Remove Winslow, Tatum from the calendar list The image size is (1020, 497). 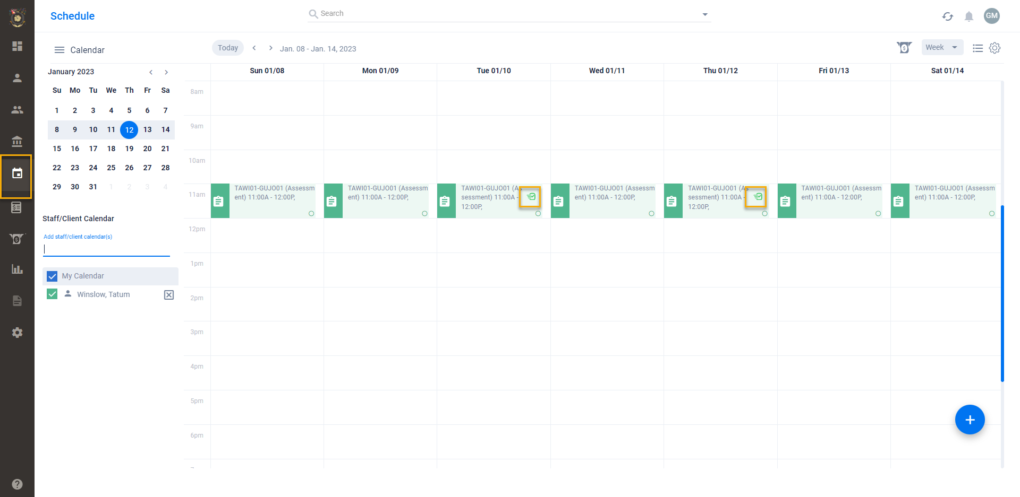(168, 294)
